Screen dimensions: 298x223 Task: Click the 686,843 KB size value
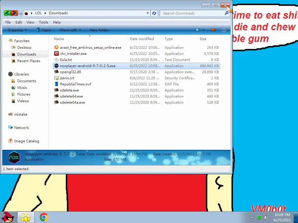click(209, 66)
